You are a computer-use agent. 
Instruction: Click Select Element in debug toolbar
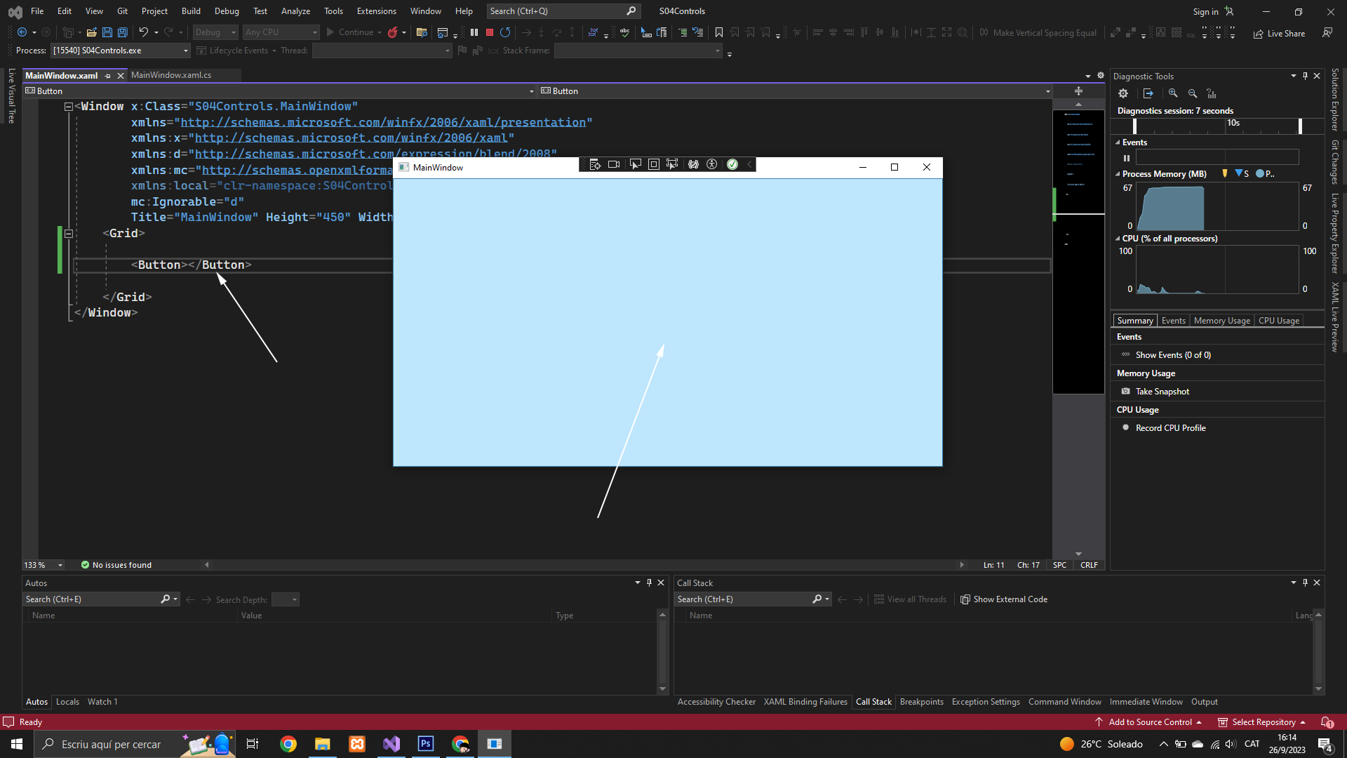click(635, 164)
